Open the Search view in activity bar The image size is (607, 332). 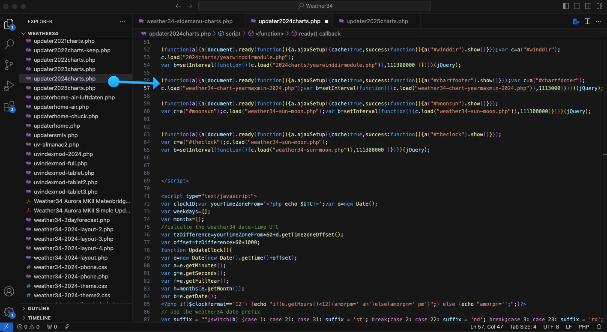[9, 44]
